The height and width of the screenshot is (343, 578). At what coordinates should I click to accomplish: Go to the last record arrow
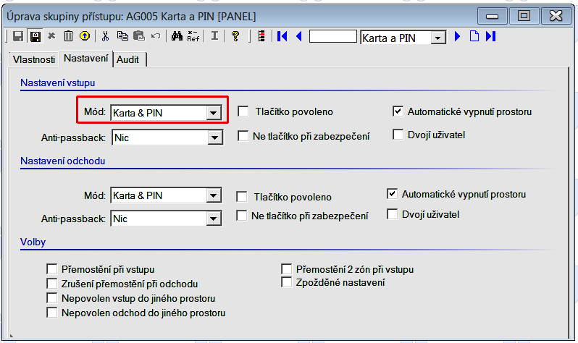coord(490,36)
